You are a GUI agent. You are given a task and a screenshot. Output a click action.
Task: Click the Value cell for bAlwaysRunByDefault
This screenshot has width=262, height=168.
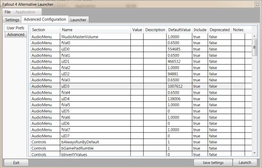[x=137, y=142]
